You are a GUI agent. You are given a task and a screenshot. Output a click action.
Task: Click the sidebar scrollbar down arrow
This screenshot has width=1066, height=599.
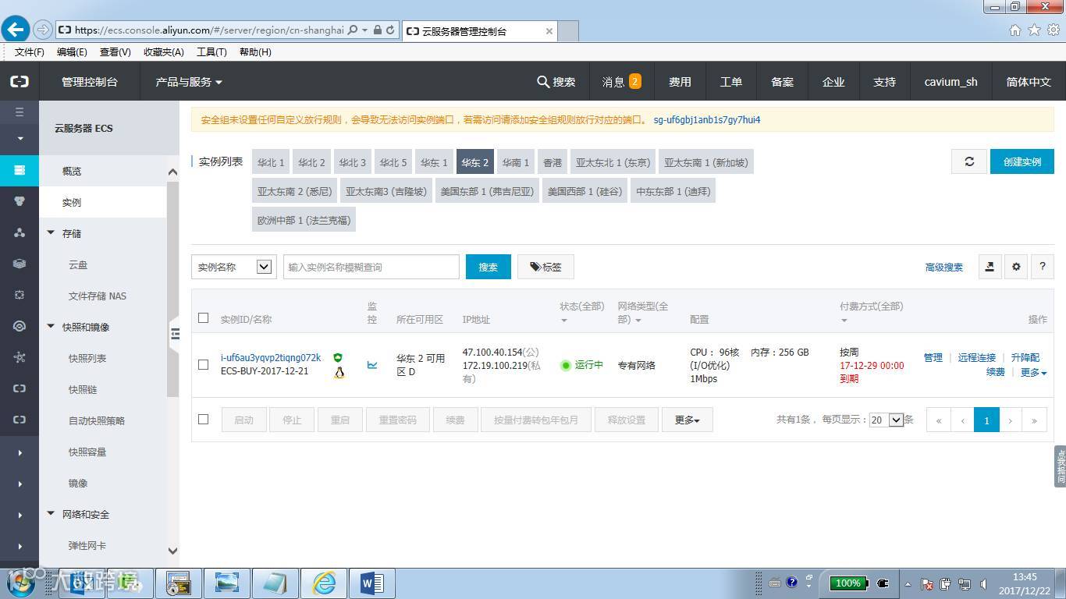pyautogui.click(x=172, y=551)
